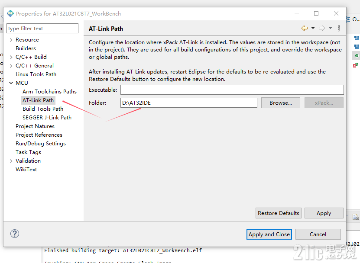Go forward using the forward arrow icon

click(322, 28)
